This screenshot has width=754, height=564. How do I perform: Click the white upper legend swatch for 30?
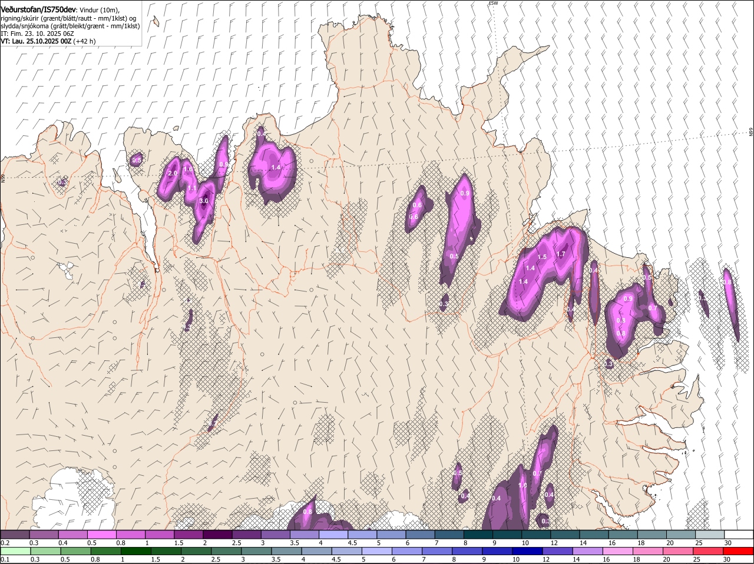click(739, 535)
